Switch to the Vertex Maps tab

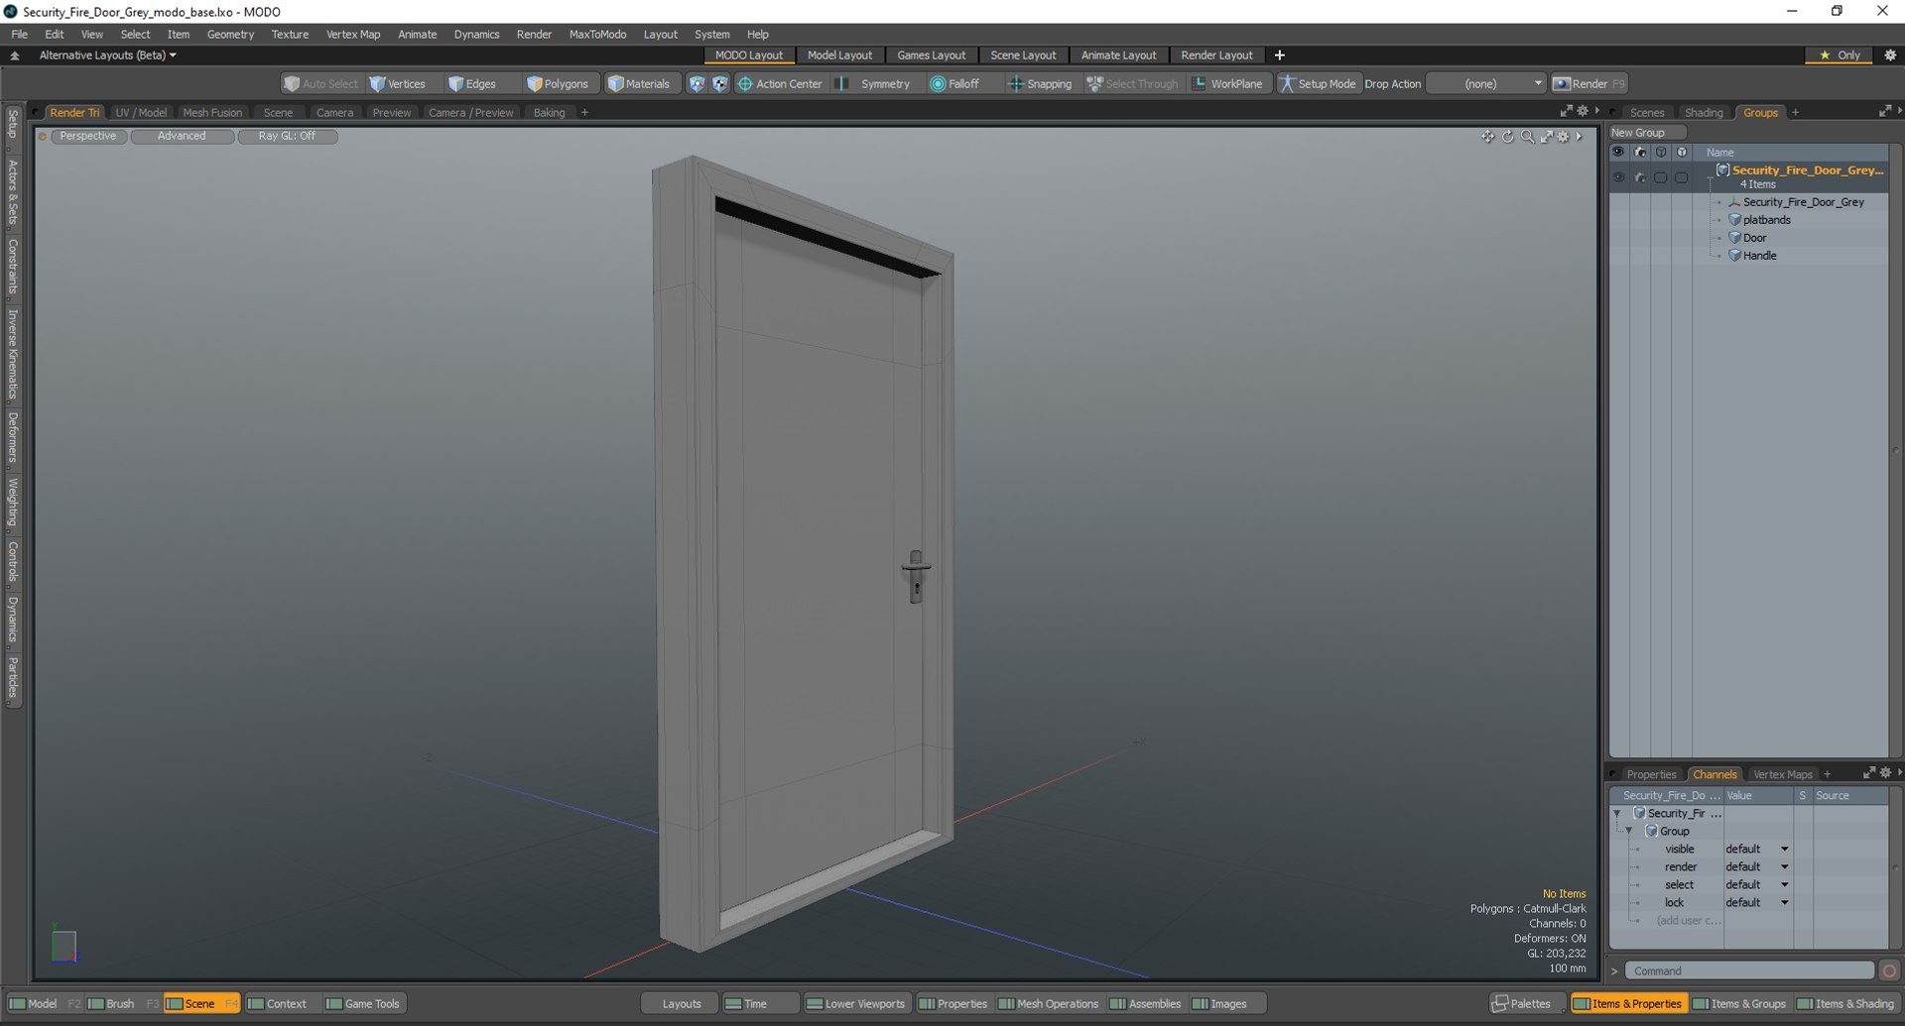pyautogui.click(x=1782, y=774)
